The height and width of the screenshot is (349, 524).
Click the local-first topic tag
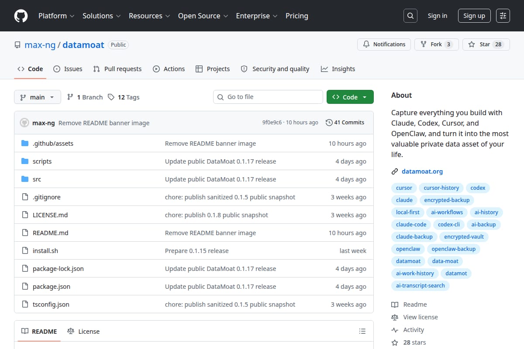[x=408, y=212]
